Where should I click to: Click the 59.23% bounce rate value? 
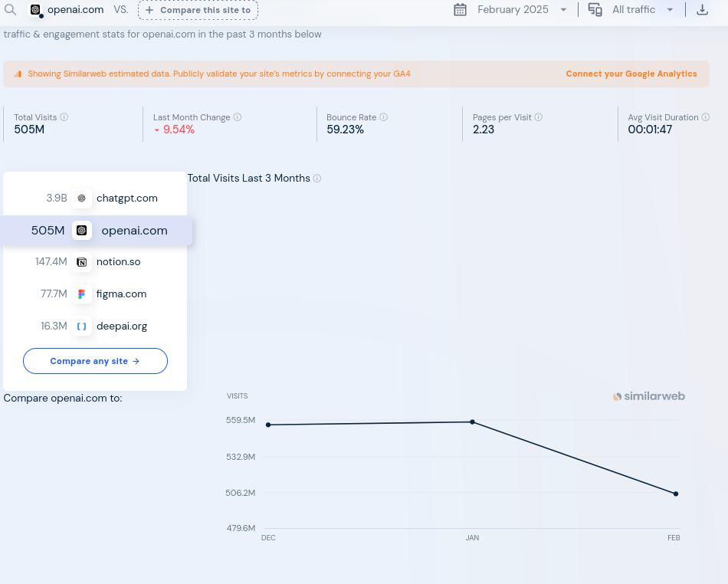coord(345,130)
